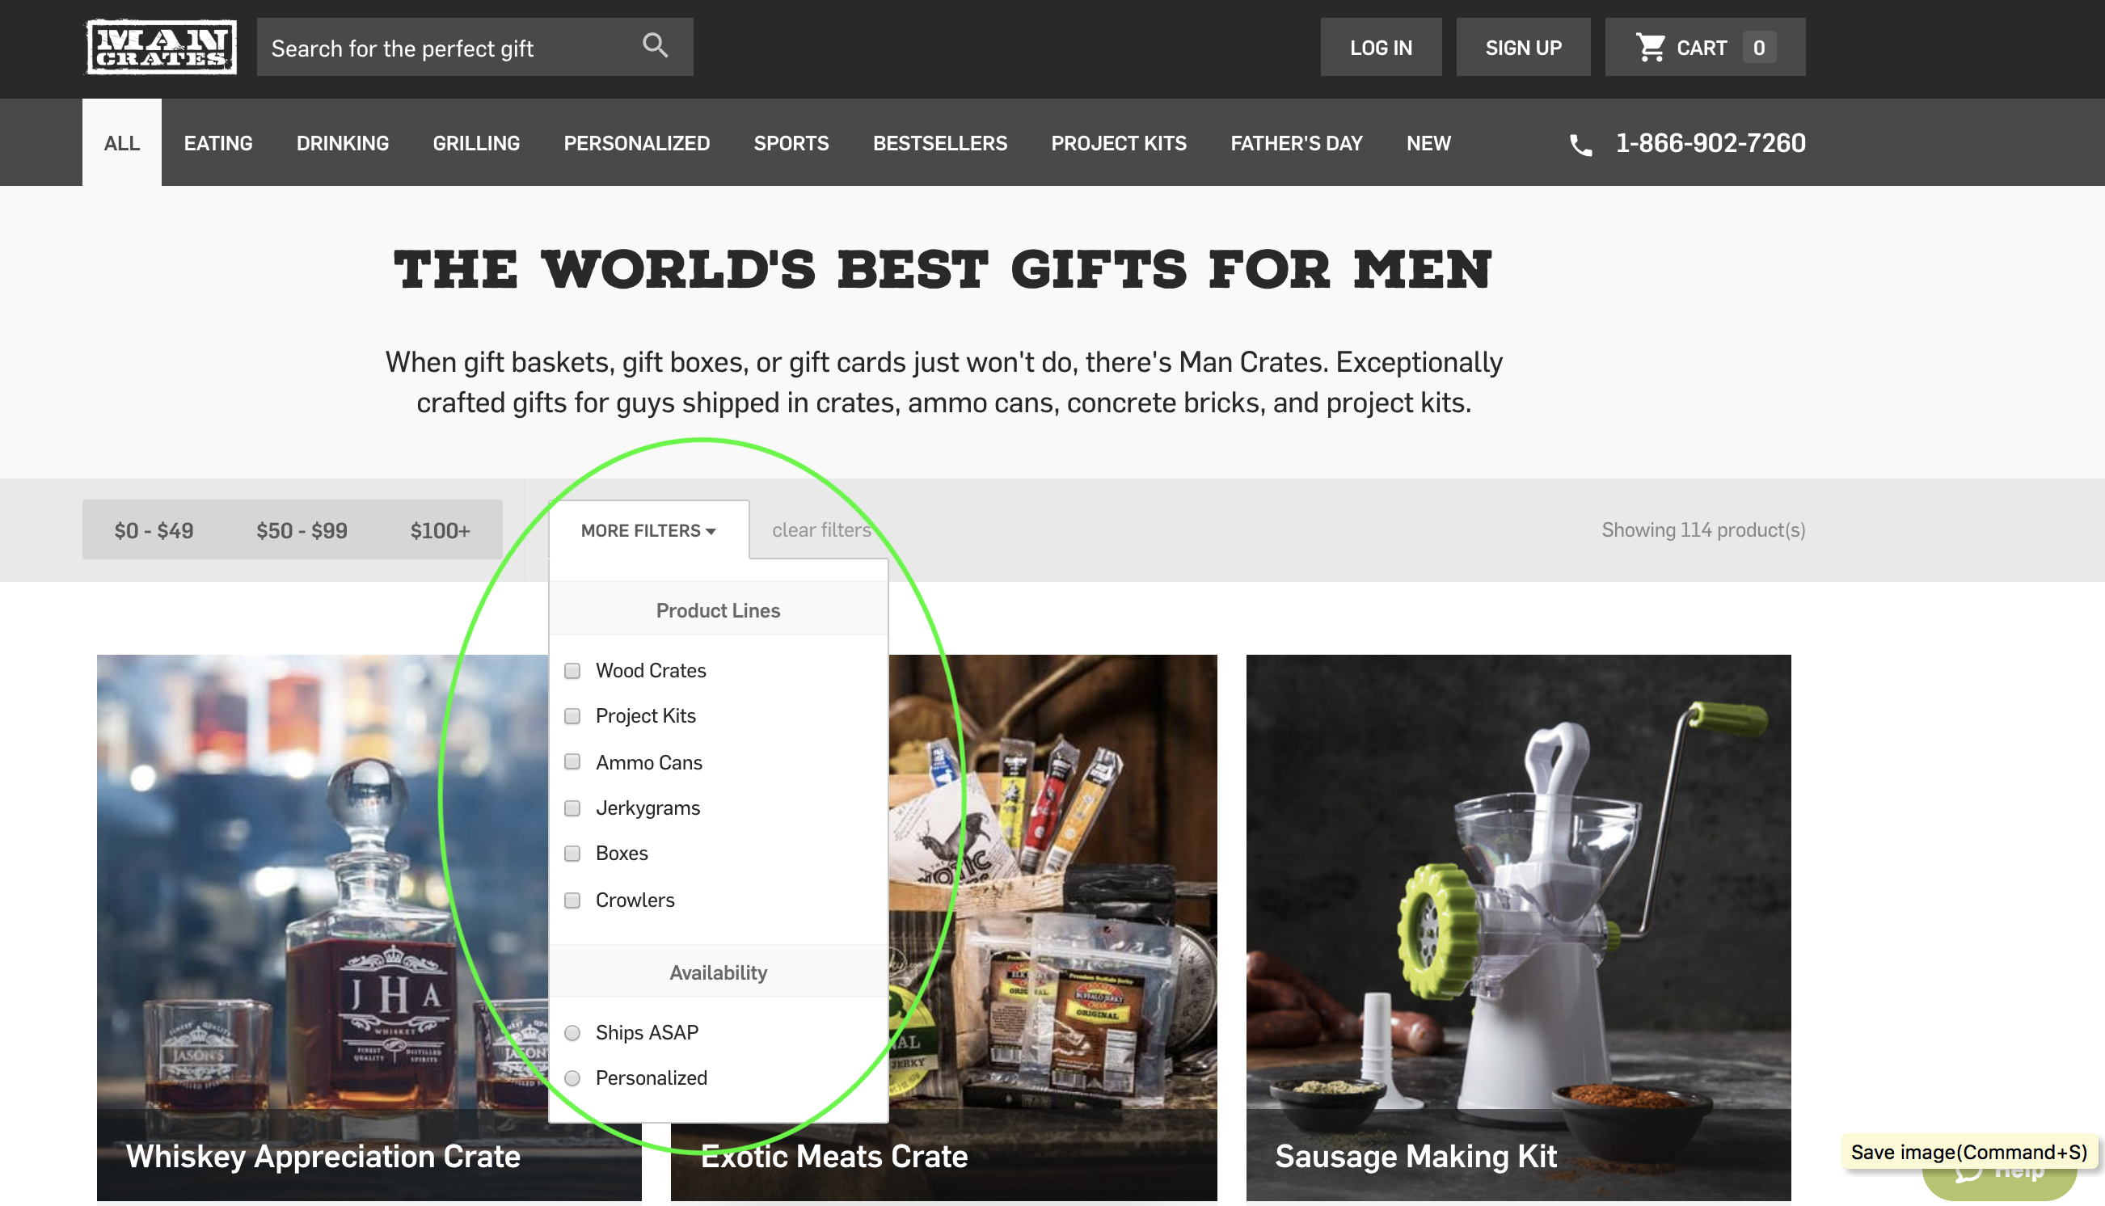This screenshot has height=1206, width=2105.
Task: Focus the gift search input field
Action: pos(447,48)
